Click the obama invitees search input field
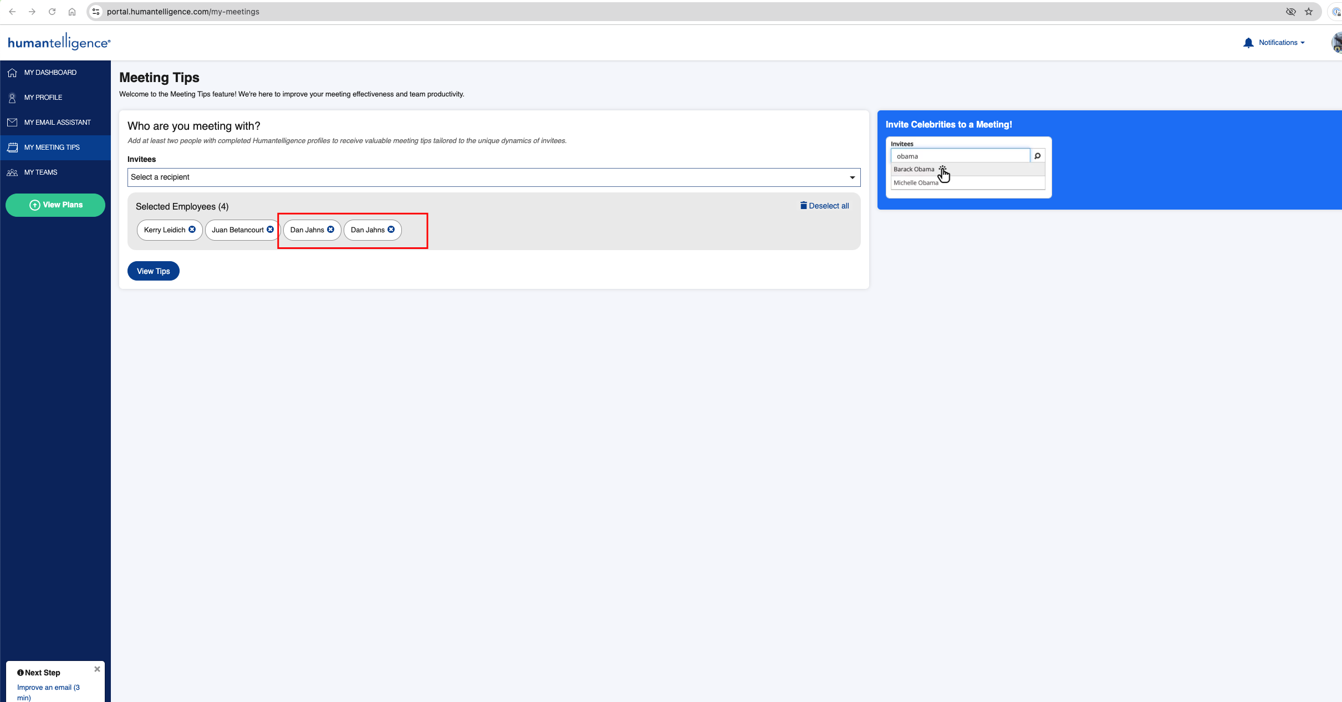 [961, 155]
